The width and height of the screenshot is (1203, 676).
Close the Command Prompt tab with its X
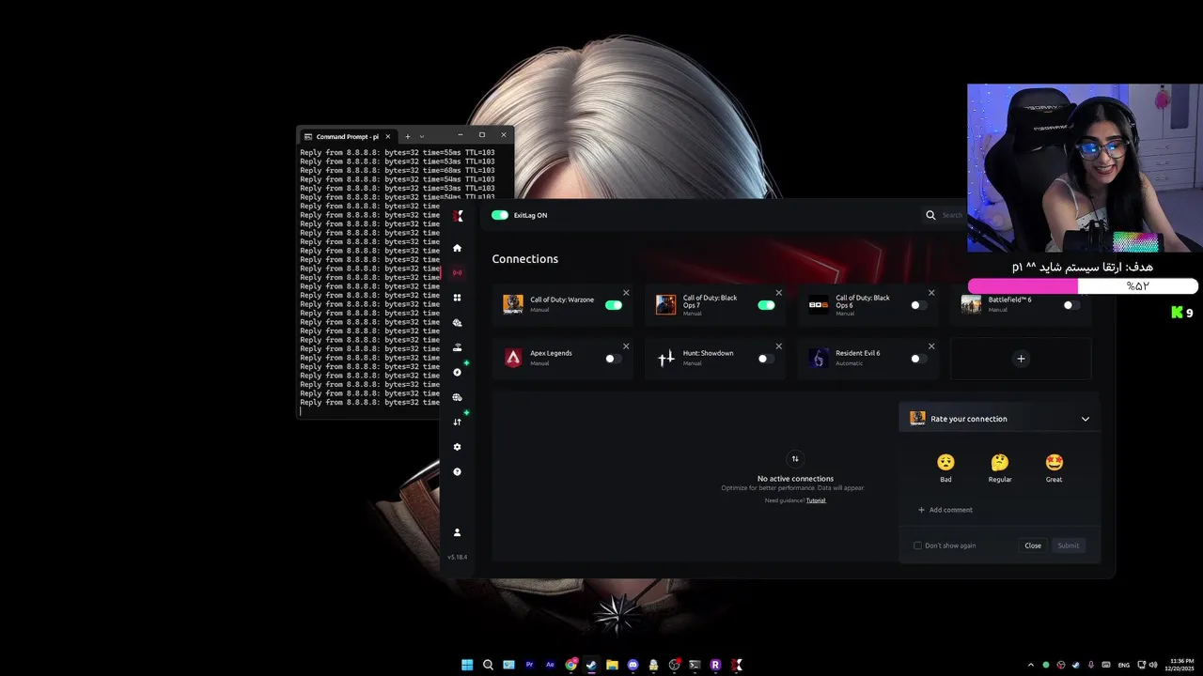[x=388, y=136]
